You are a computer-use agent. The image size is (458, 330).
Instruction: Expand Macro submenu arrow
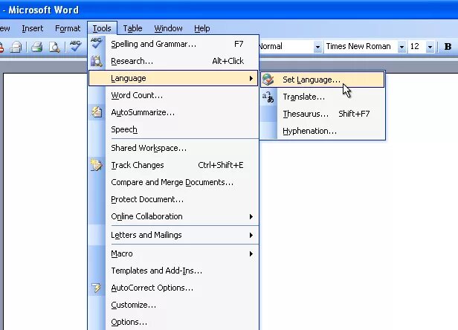click(x=251, y=253)
